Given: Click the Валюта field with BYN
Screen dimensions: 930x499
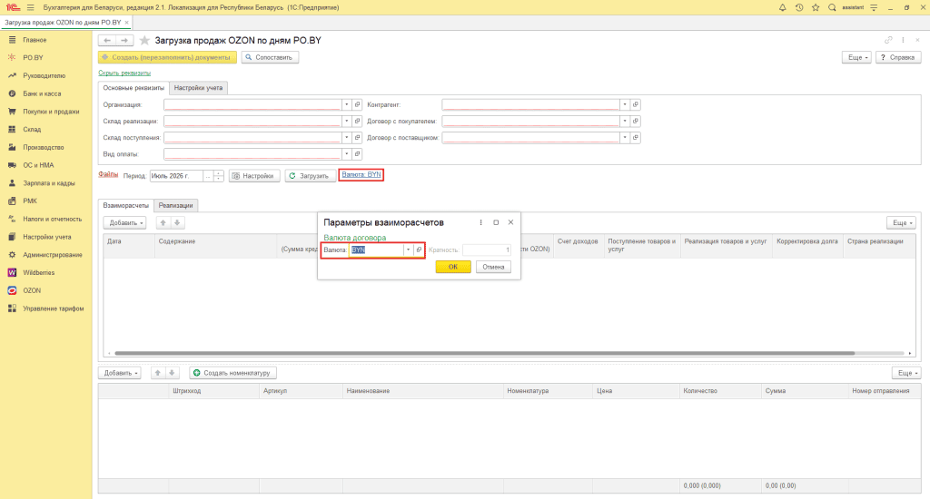Looking at the screenshot, I should coord(377,250).
